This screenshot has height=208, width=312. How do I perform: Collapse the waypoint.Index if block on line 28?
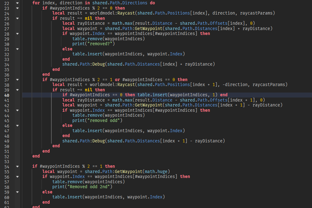click(x=17, y=33)
